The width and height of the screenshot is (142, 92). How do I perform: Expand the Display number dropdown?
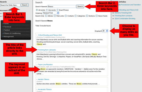105,31
